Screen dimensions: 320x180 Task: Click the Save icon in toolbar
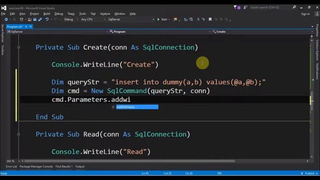tap(34, 19)
